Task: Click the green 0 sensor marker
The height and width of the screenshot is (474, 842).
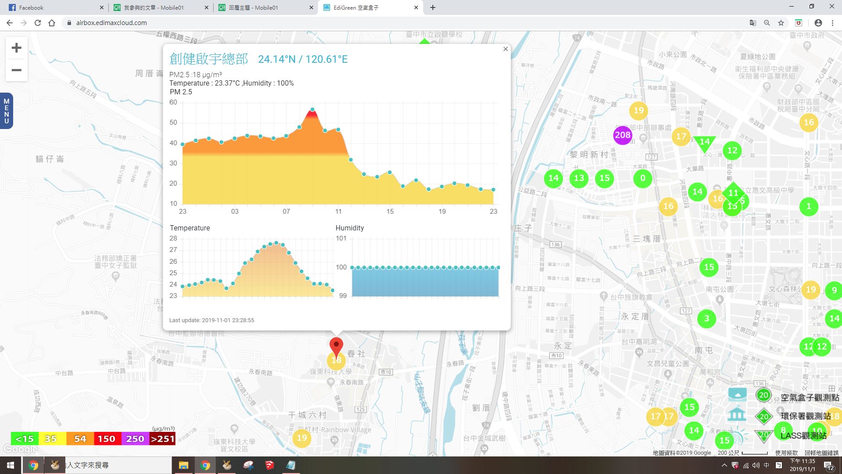Action: [x=643, y=178]
